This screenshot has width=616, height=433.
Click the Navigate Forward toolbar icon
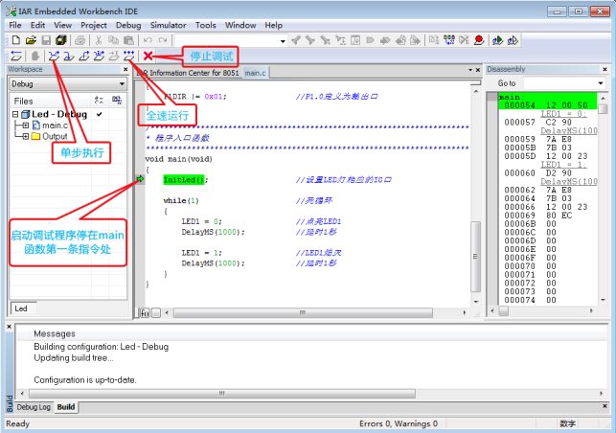click(415, 40)
